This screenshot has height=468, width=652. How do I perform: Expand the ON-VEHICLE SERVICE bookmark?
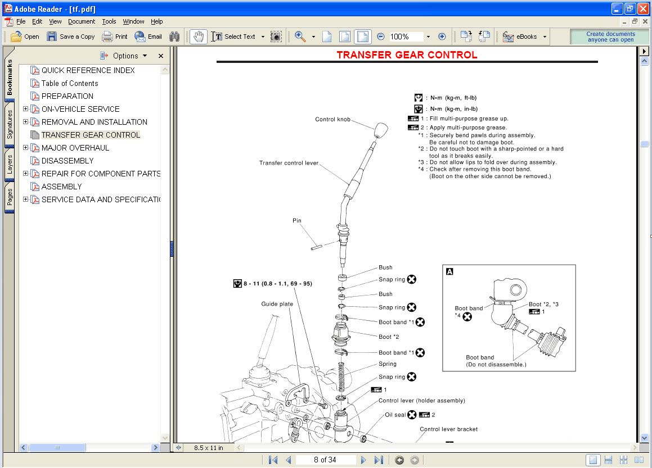point(25,109)
